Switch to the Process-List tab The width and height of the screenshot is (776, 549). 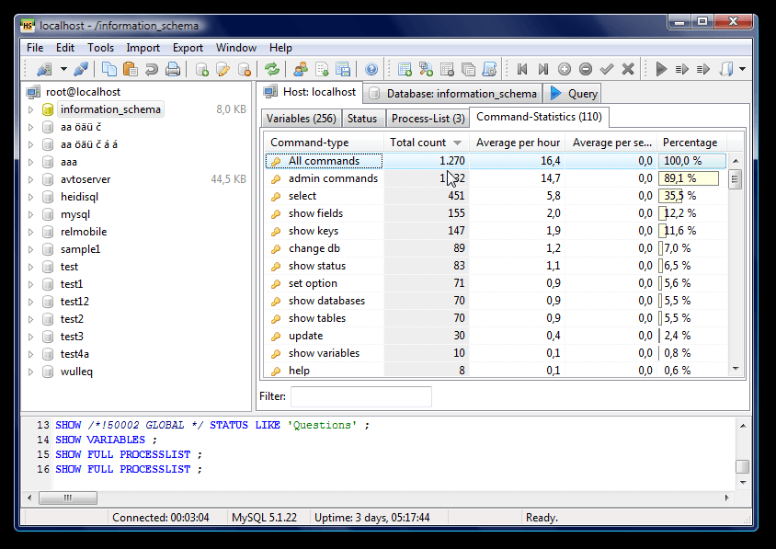point(428,119)
